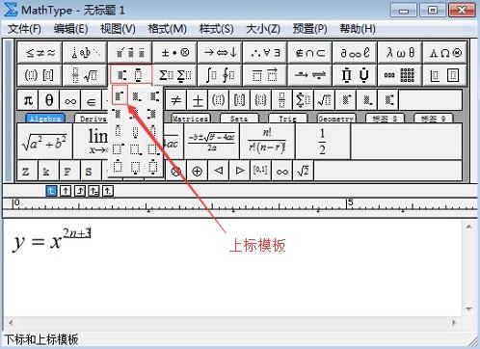This screenshot has height=349, width=480.
Task: Insert the summation template from the small bar
Action: 303,100
